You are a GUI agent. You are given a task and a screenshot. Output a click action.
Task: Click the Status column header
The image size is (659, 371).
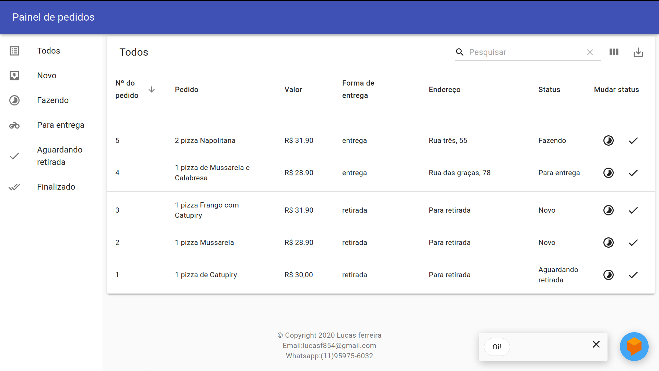tap(549, 90)
